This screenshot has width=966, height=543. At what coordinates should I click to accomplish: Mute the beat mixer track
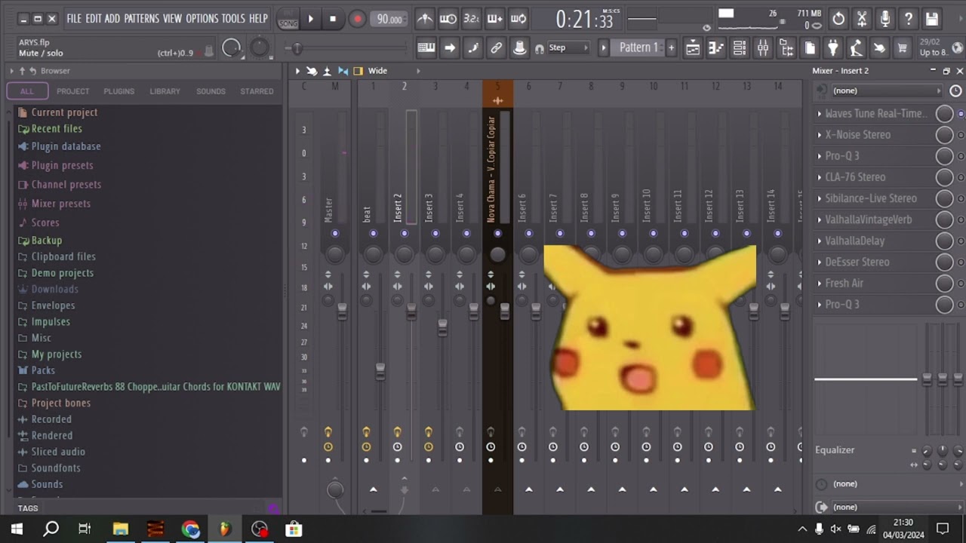click(x=373, y=234)
